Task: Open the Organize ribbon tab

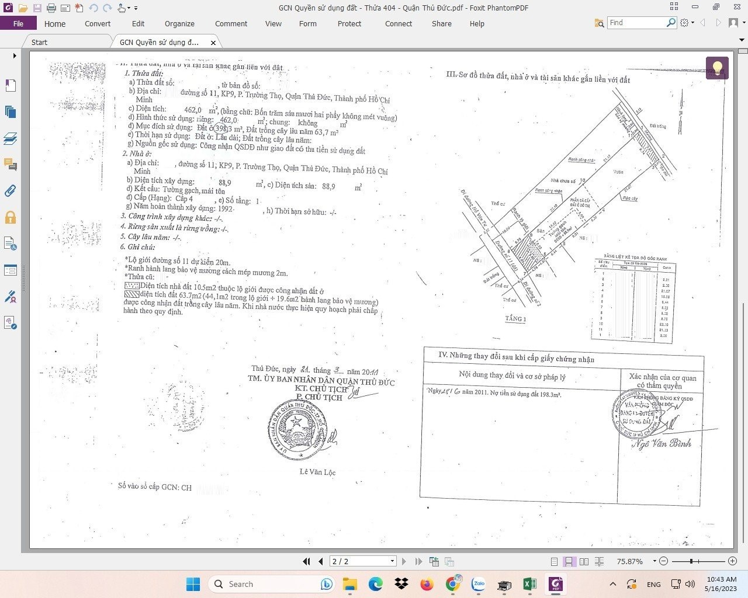Action: [179, 23]
